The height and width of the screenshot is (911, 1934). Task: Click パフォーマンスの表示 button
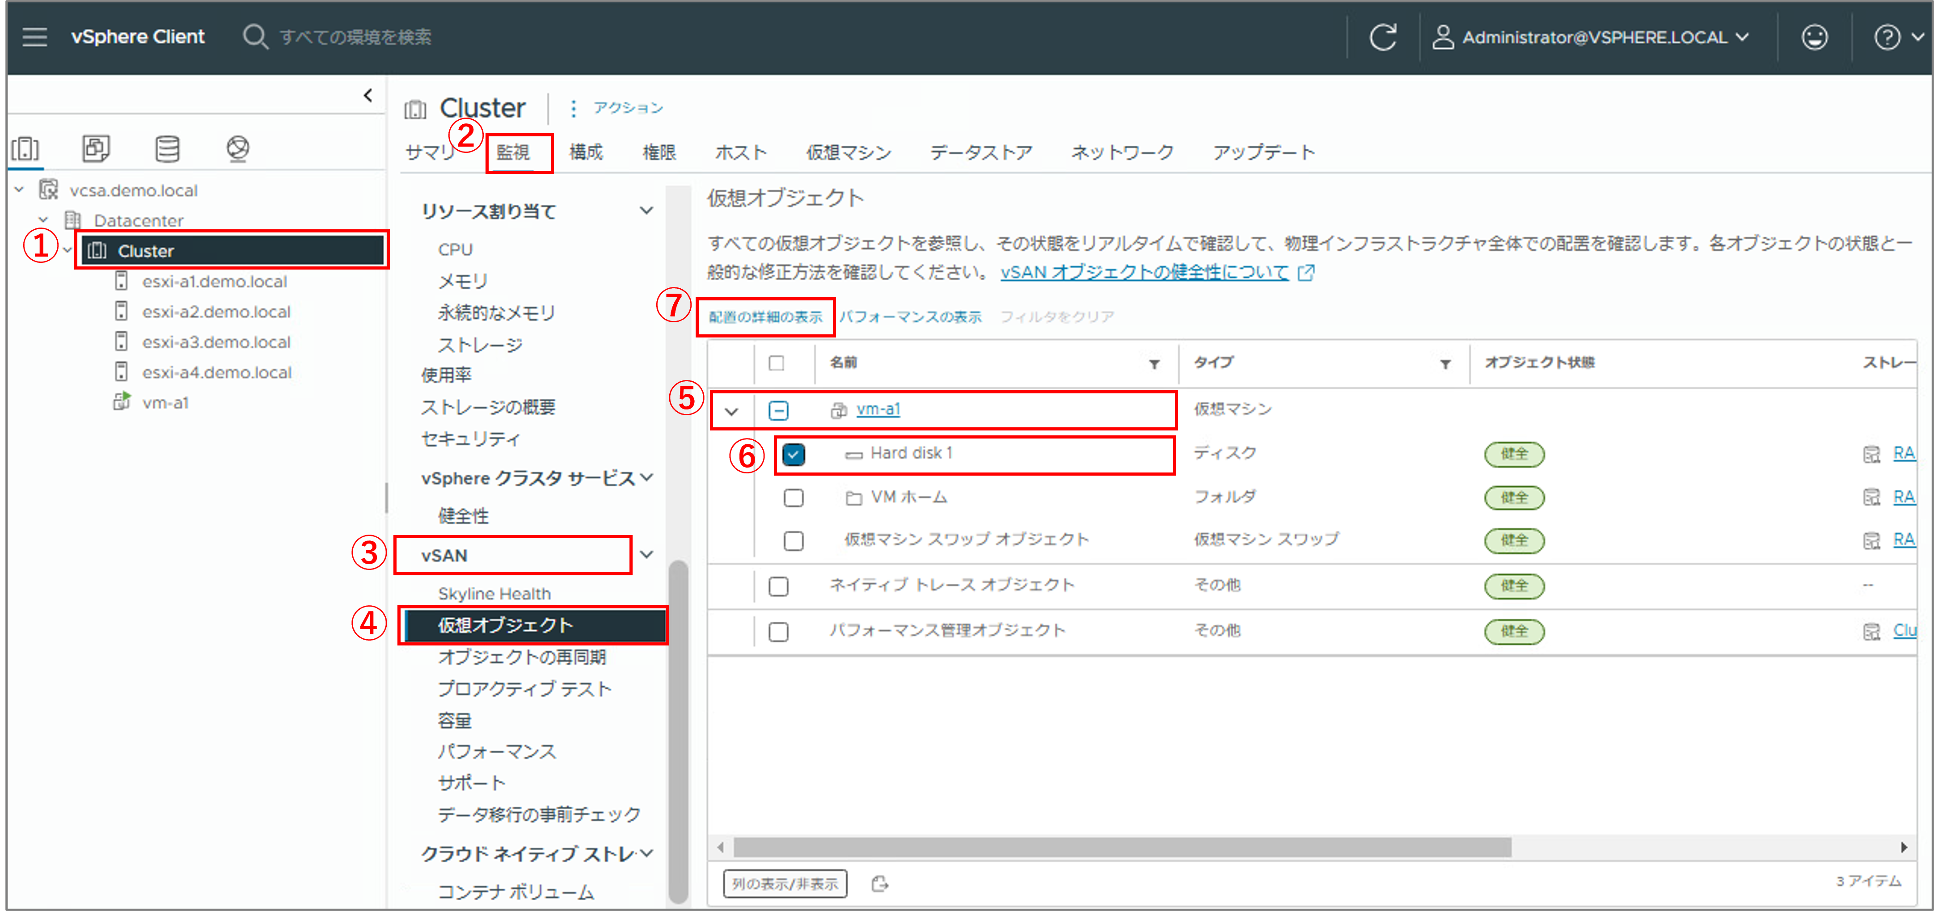click(x=910, y=316)
